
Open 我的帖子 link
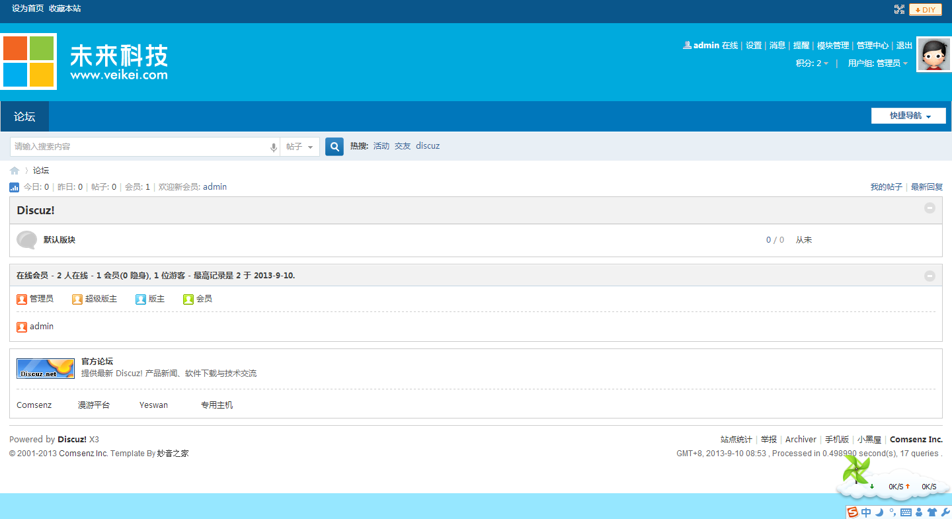(x=886, y=187)
